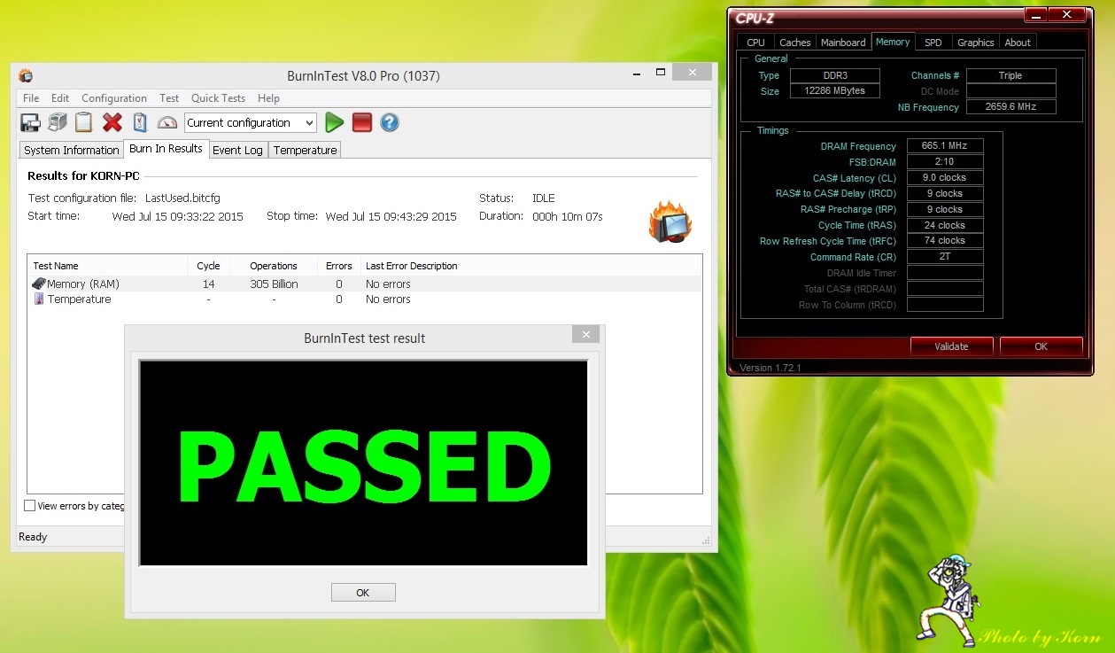
Task: Click the Test Name column header
Action: (x=107, y=266)
